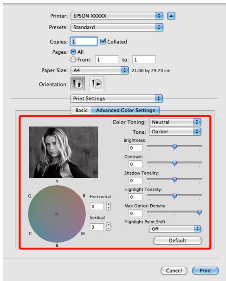The width and height of the screenshot is (226, 281).
Task: Open the Highlight Point Shift dropdown
Action: point(175,229)
